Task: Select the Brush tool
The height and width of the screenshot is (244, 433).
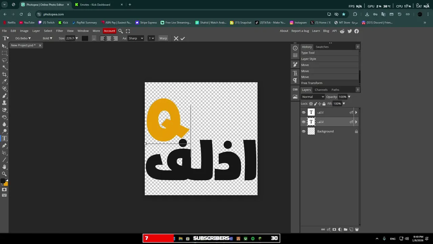Action: point(4,96)
